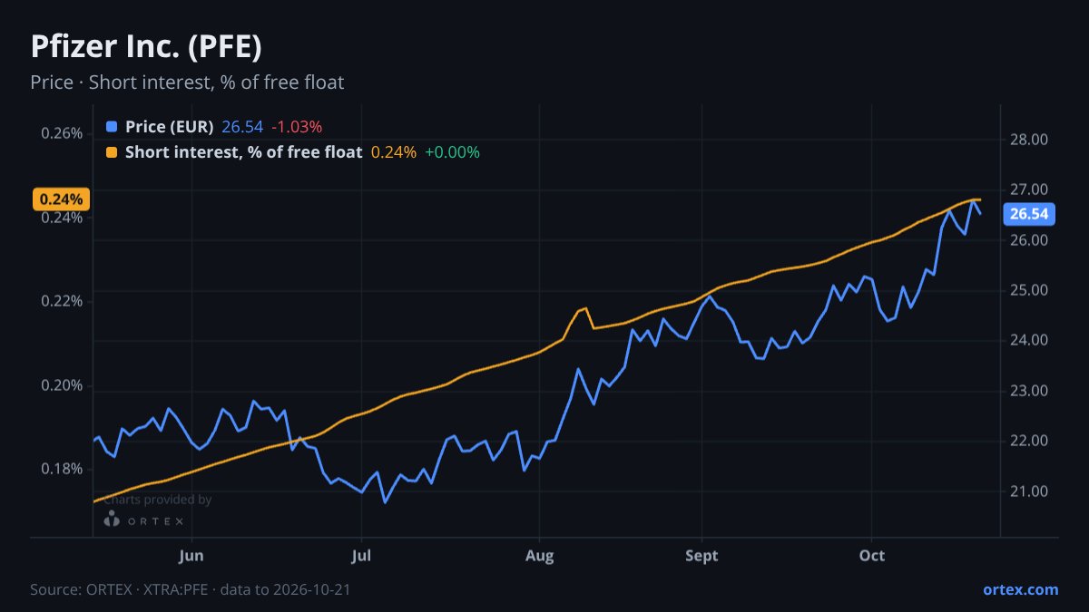Click the 0.20% left axis label
1089x612 pixels.
click(x=62, y=385)
